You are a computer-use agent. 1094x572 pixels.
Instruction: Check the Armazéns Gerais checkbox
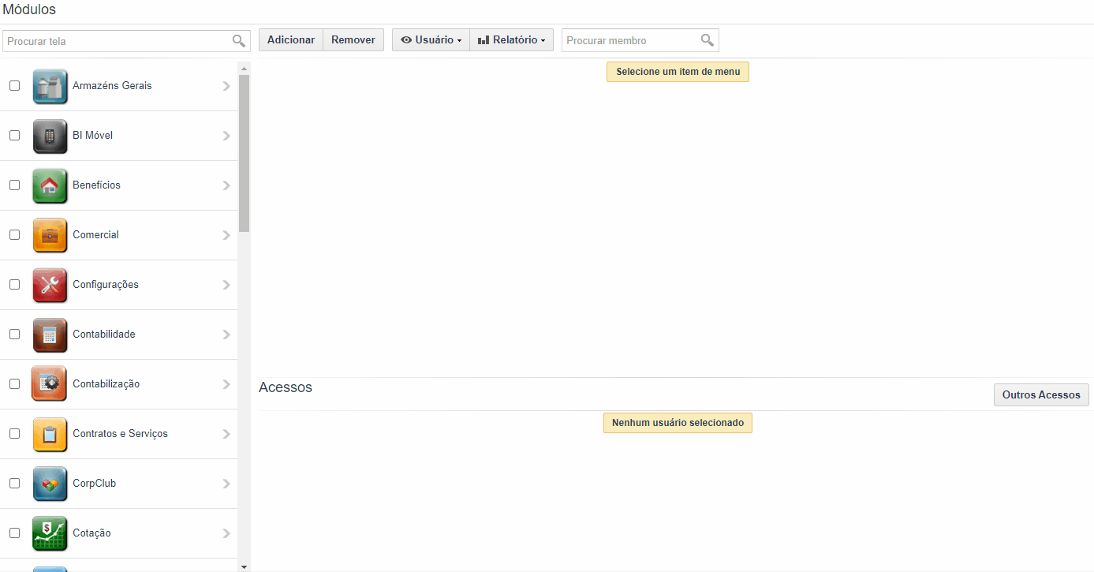click(x=14, y=86)
